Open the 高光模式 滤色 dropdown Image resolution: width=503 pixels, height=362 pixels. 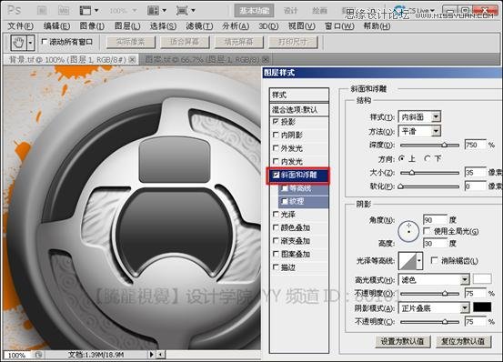tap(434, 280)
